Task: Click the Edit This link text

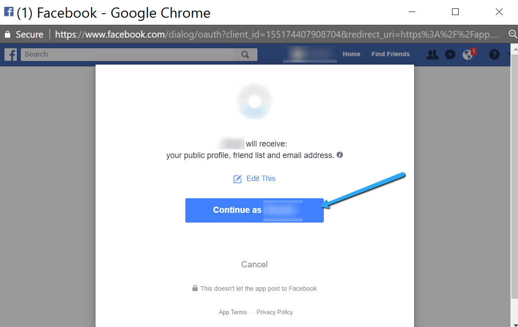Action: tap(261, 178)
